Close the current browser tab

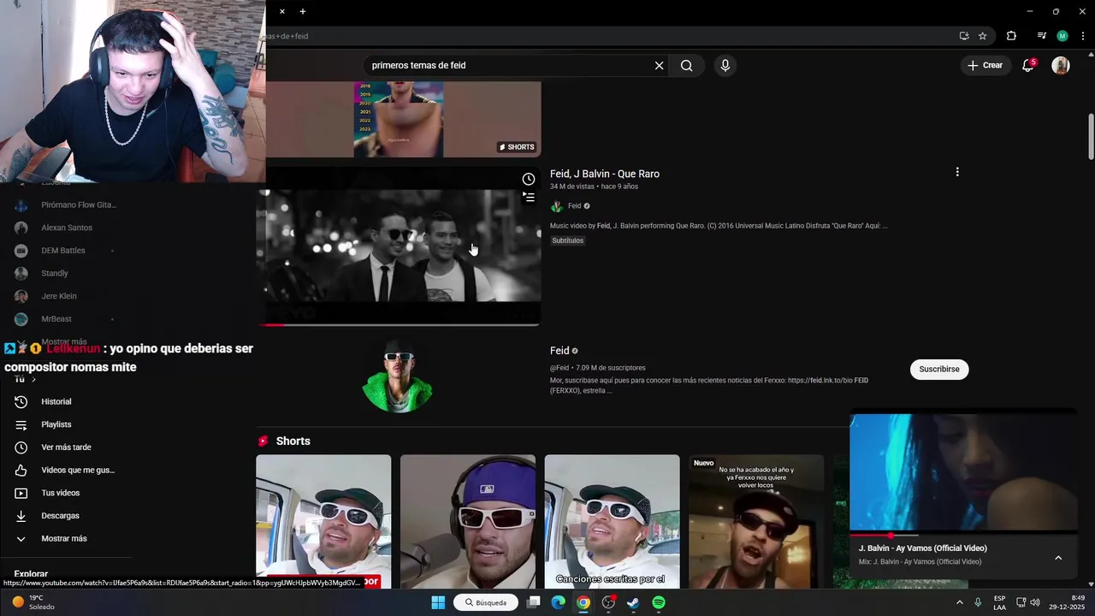(281, 11)
